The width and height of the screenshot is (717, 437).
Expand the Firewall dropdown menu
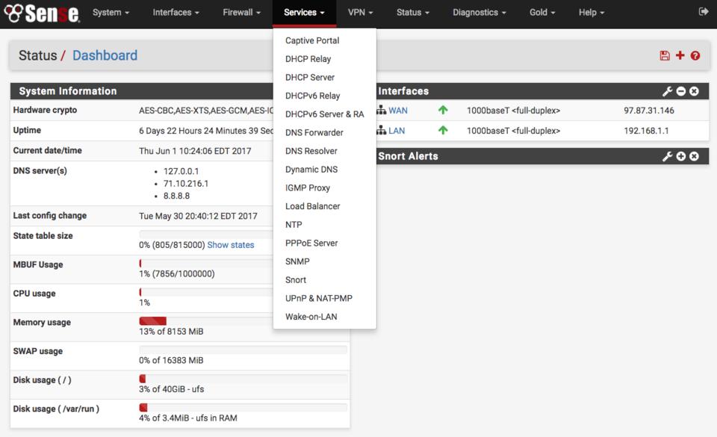pyautogui.click(x=241, y=13)
